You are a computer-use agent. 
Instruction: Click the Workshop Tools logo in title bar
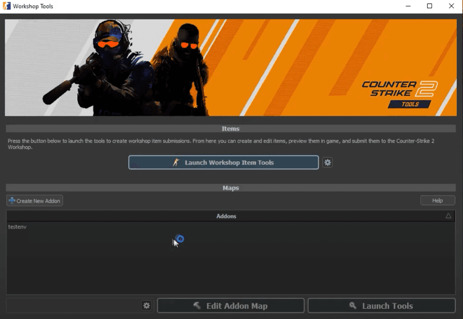[x=6, y=6]
